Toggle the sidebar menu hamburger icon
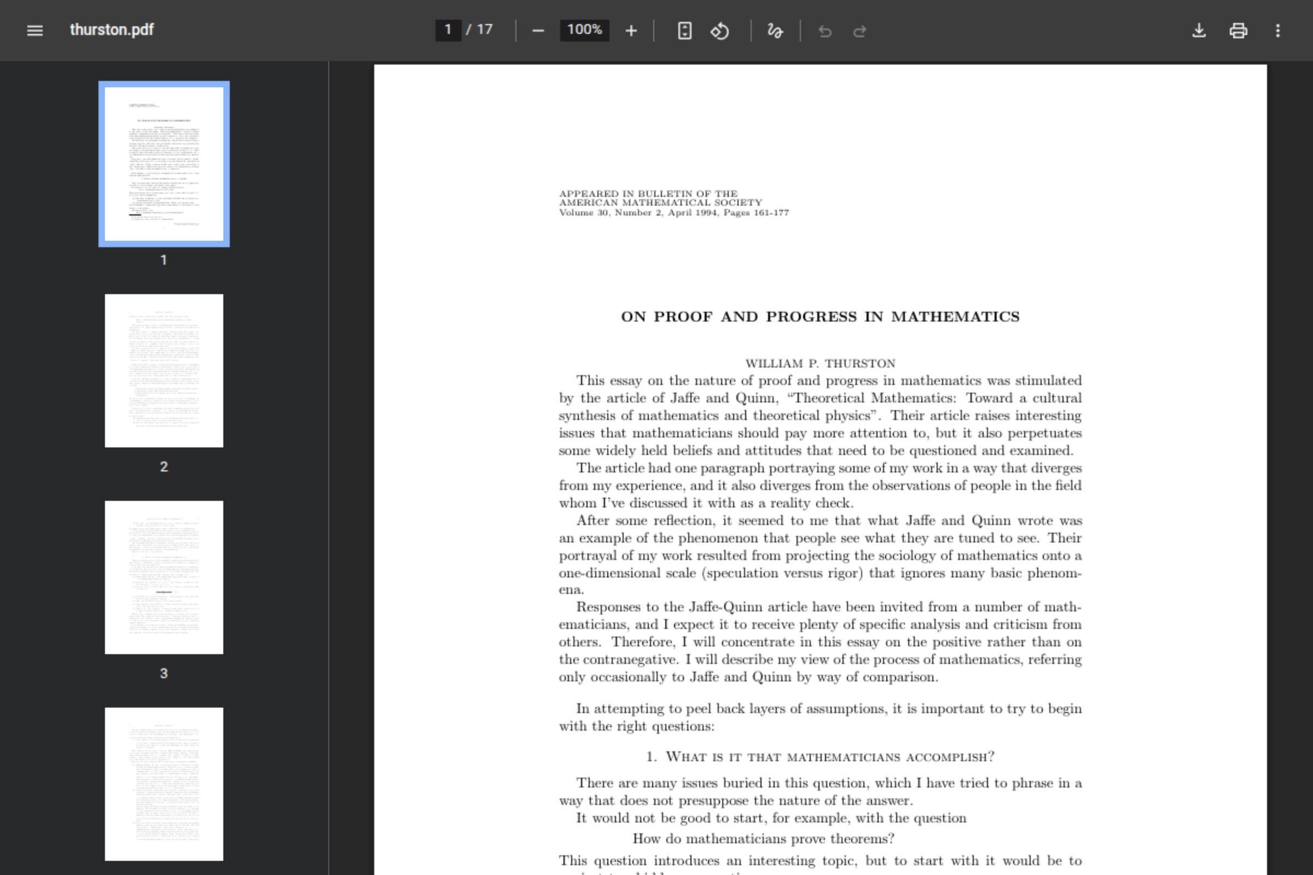The width and height of the screenshot is (1313, 875). click(x=34, y=30)
